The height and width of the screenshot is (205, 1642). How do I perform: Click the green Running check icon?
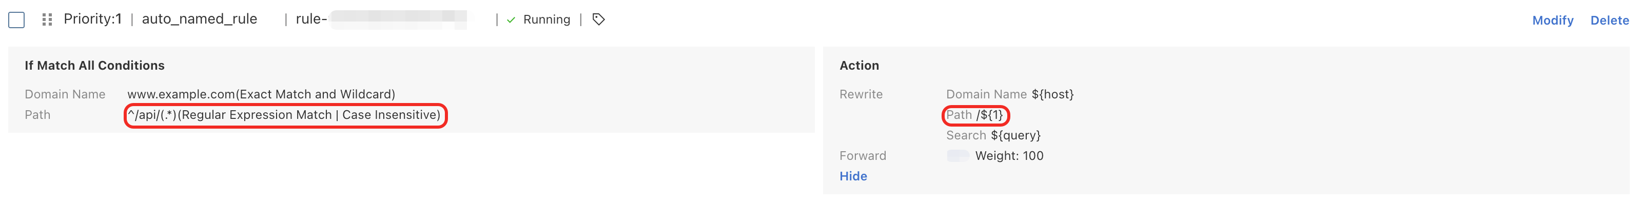(511, 20)
